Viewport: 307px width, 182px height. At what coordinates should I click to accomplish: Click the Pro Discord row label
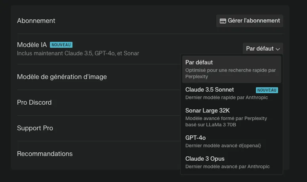point(34,102)
